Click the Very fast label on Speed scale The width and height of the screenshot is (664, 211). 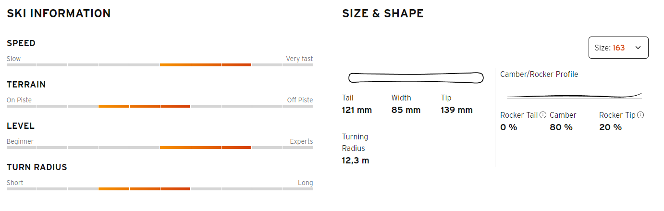point(299,59)
